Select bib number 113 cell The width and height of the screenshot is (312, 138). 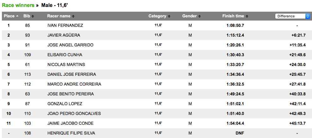pos(28,75)
